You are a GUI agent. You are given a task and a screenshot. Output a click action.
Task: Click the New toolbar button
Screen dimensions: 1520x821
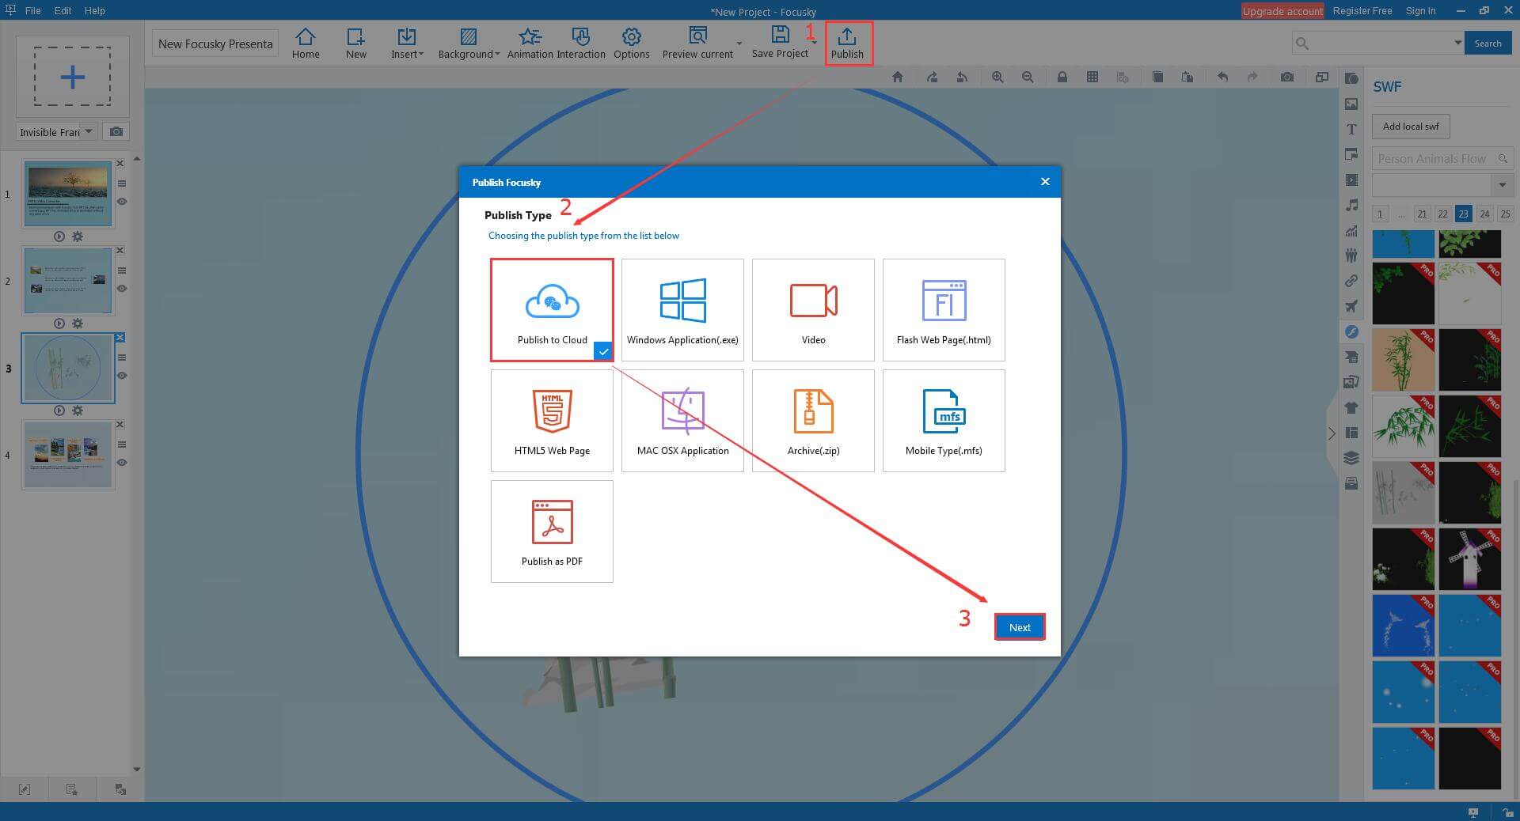click(x=356, y=43)
